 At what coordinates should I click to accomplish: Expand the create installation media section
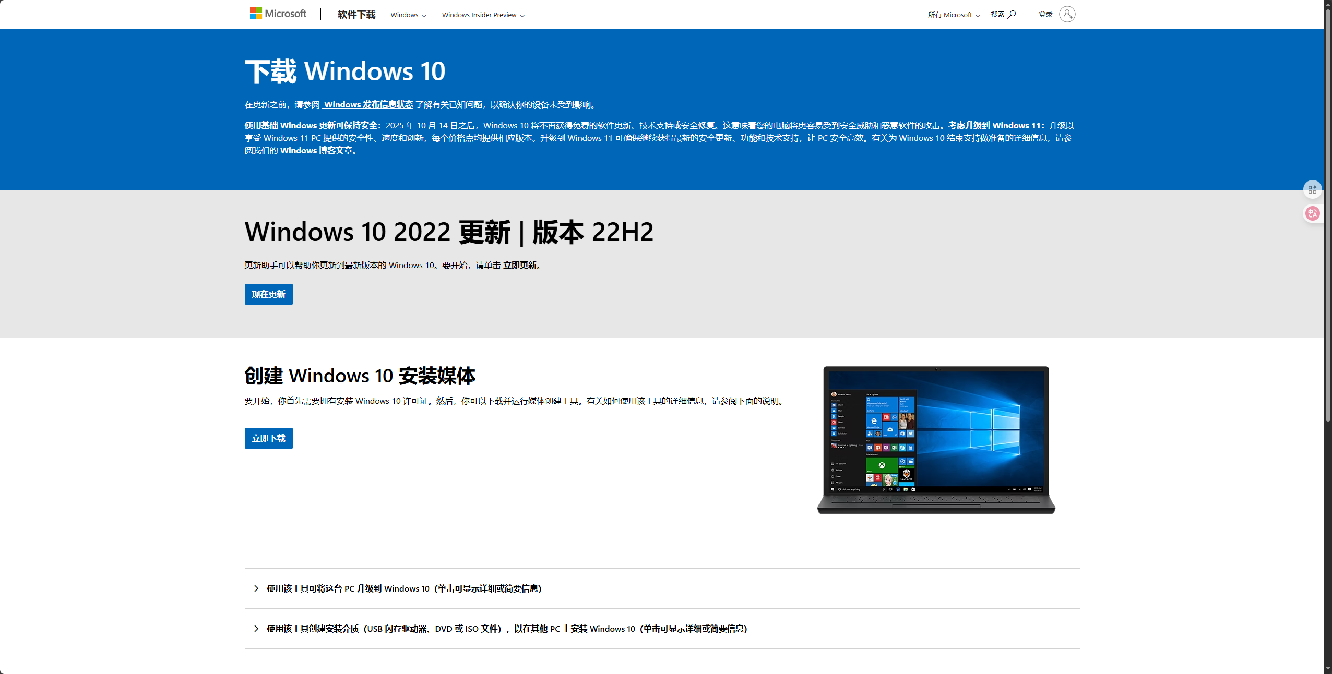click(506, 629)
